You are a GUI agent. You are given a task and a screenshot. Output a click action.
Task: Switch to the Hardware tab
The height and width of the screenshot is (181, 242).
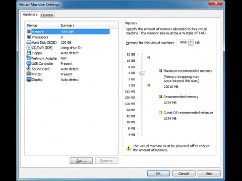[30, 15]
